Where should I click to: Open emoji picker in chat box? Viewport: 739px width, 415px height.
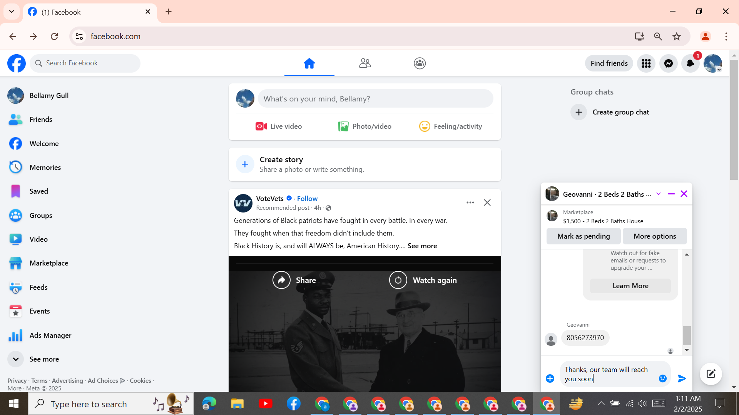click(662, 378)
